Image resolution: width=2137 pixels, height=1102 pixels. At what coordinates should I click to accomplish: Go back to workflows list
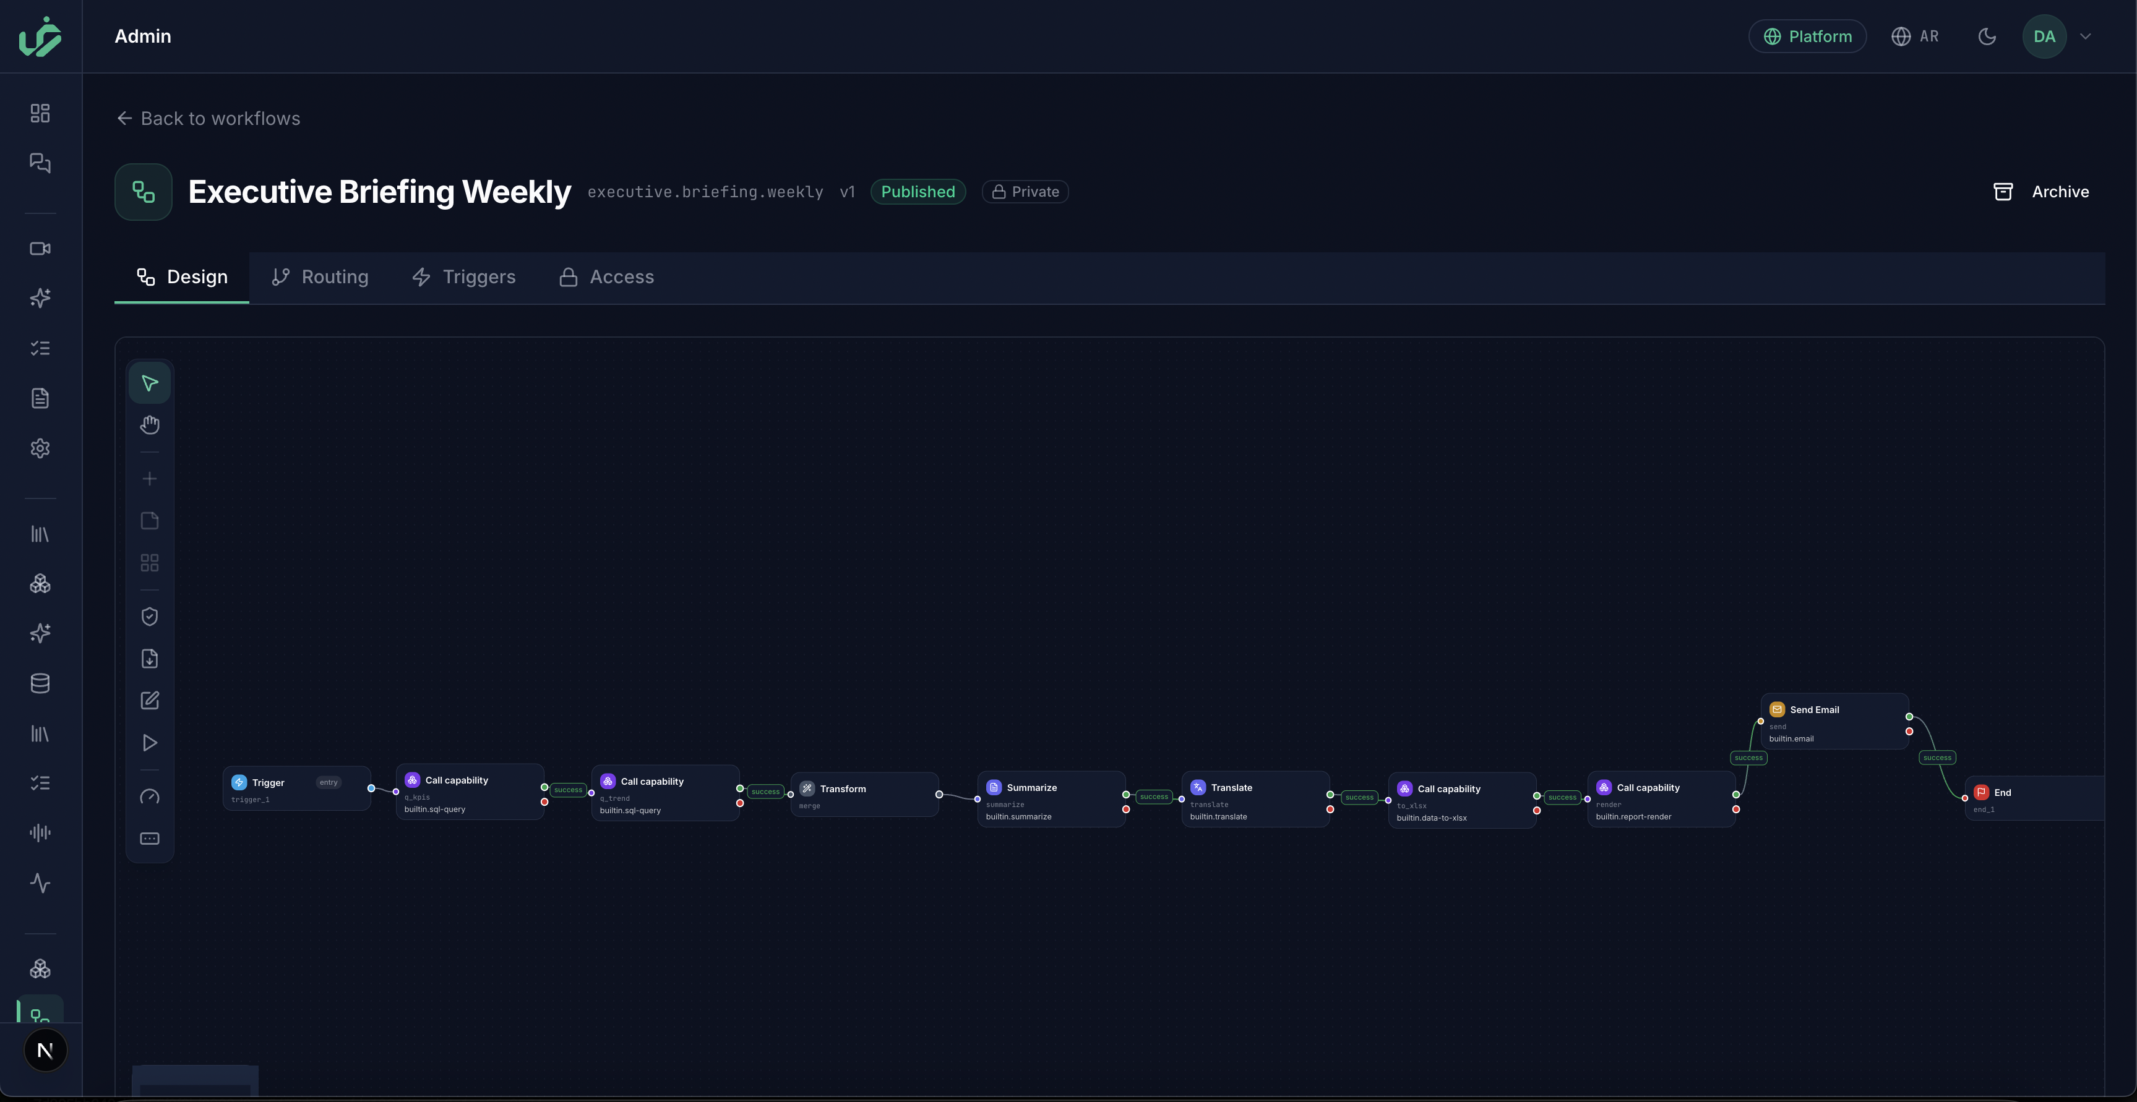(209, 119)
